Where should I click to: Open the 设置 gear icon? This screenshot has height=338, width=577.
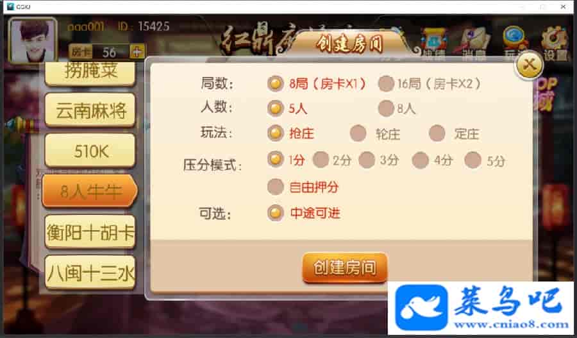[555, 43]
